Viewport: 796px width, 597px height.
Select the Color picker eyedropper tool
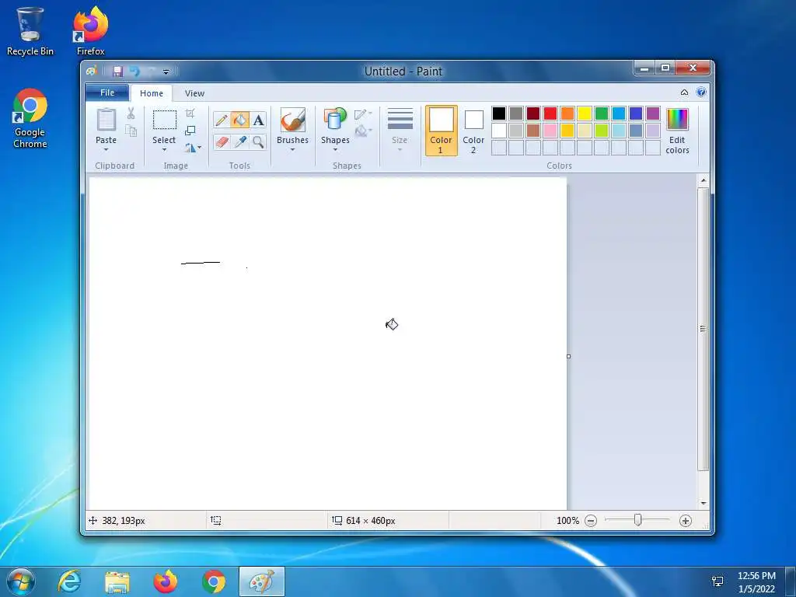(x=239, y=141)
